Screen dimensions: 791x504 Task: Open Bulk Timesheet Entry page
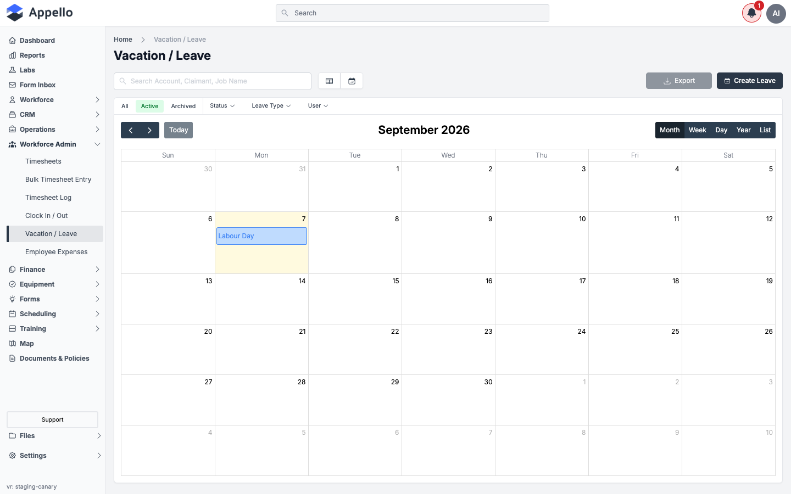(x=58, y=180)
